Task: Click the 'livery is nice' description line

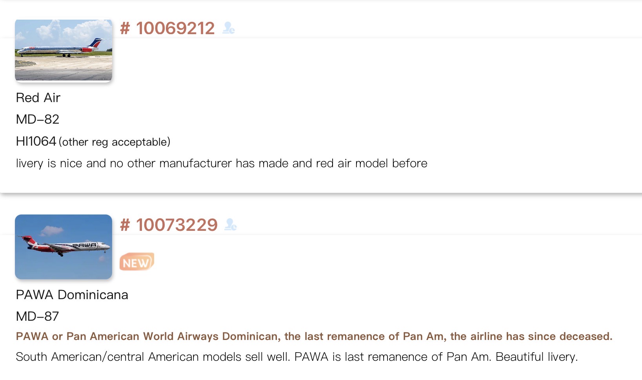Action: point(222,163)
